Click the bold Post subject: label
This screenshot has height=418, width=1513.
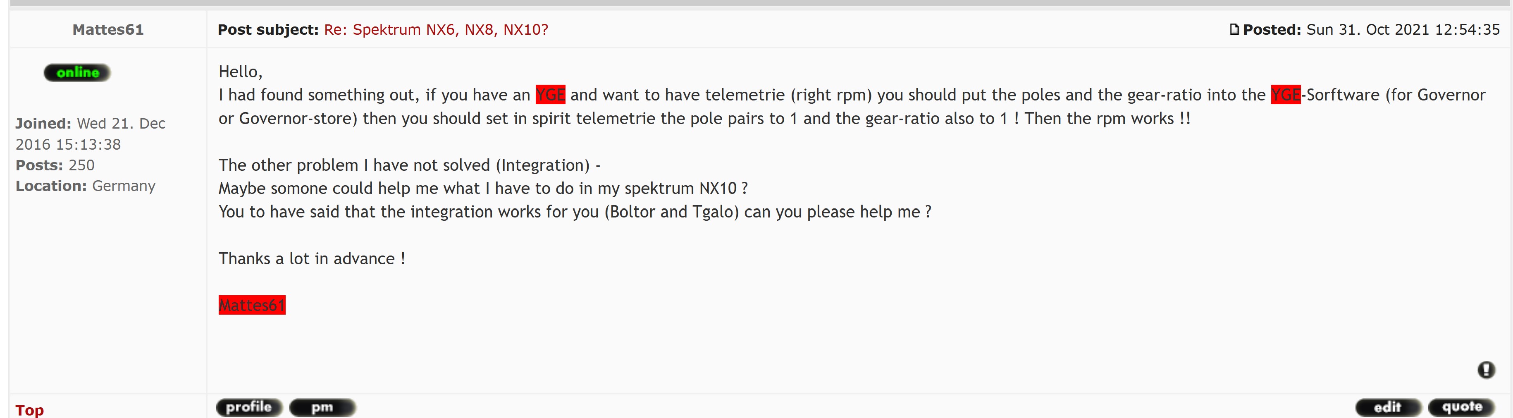pyautogui.click(x=268, y=30)
